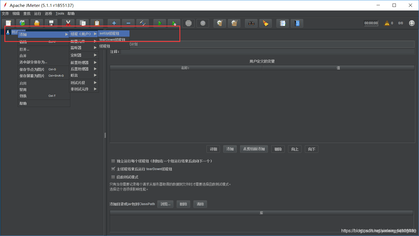Open the 编辑 menu
Viewport: 419px width, 236px height.
pos(16,14)
